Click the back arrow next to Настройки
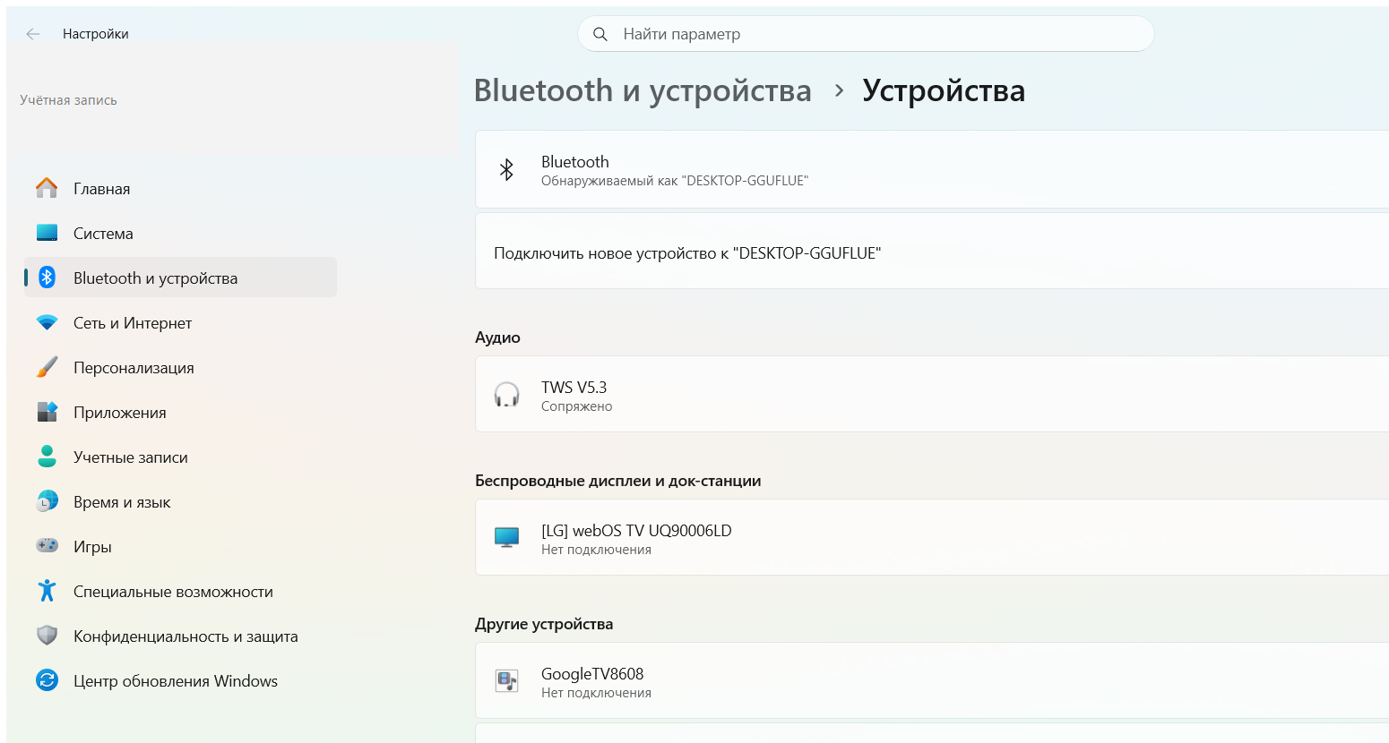Image resolution: width=1389 pixels, height=743 pixels. [x=33, y=34]
